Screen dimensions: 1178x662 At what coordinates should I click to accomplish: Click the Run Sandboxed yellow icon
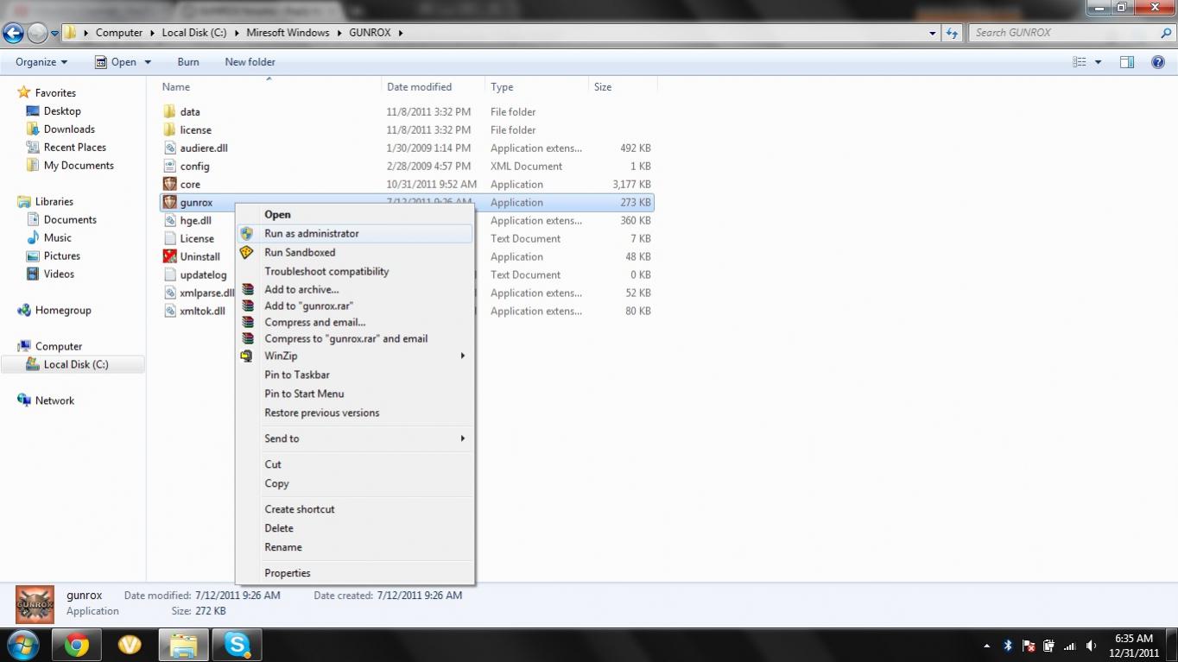coord(247,252)
